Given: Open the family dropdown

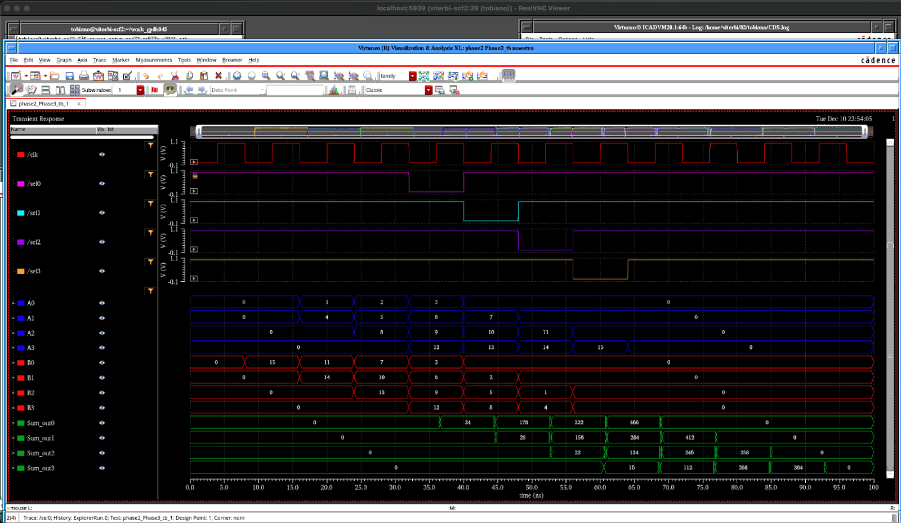Looking at the screenshot, I should pos(412,76).
